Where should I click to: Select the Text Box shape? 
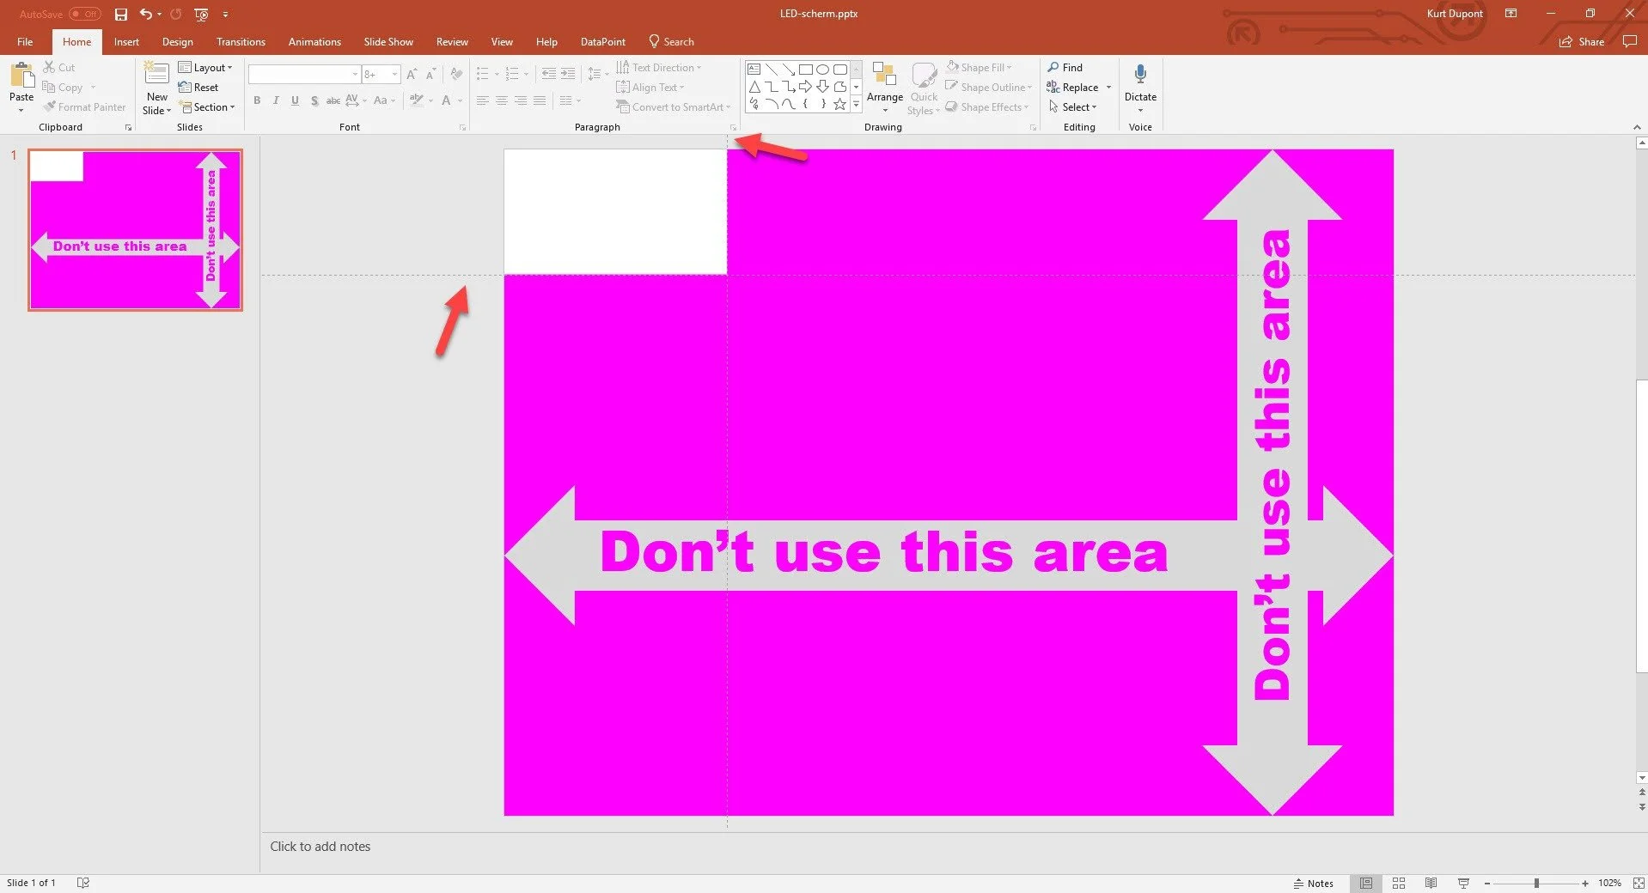[x=754, y=69]
